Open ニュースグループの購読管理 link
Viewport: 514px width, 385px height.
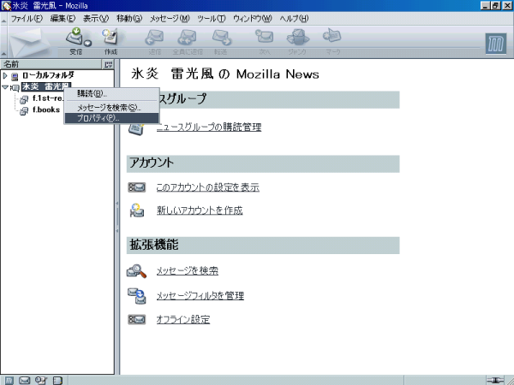pyautogui.click(x=209, y=127)
